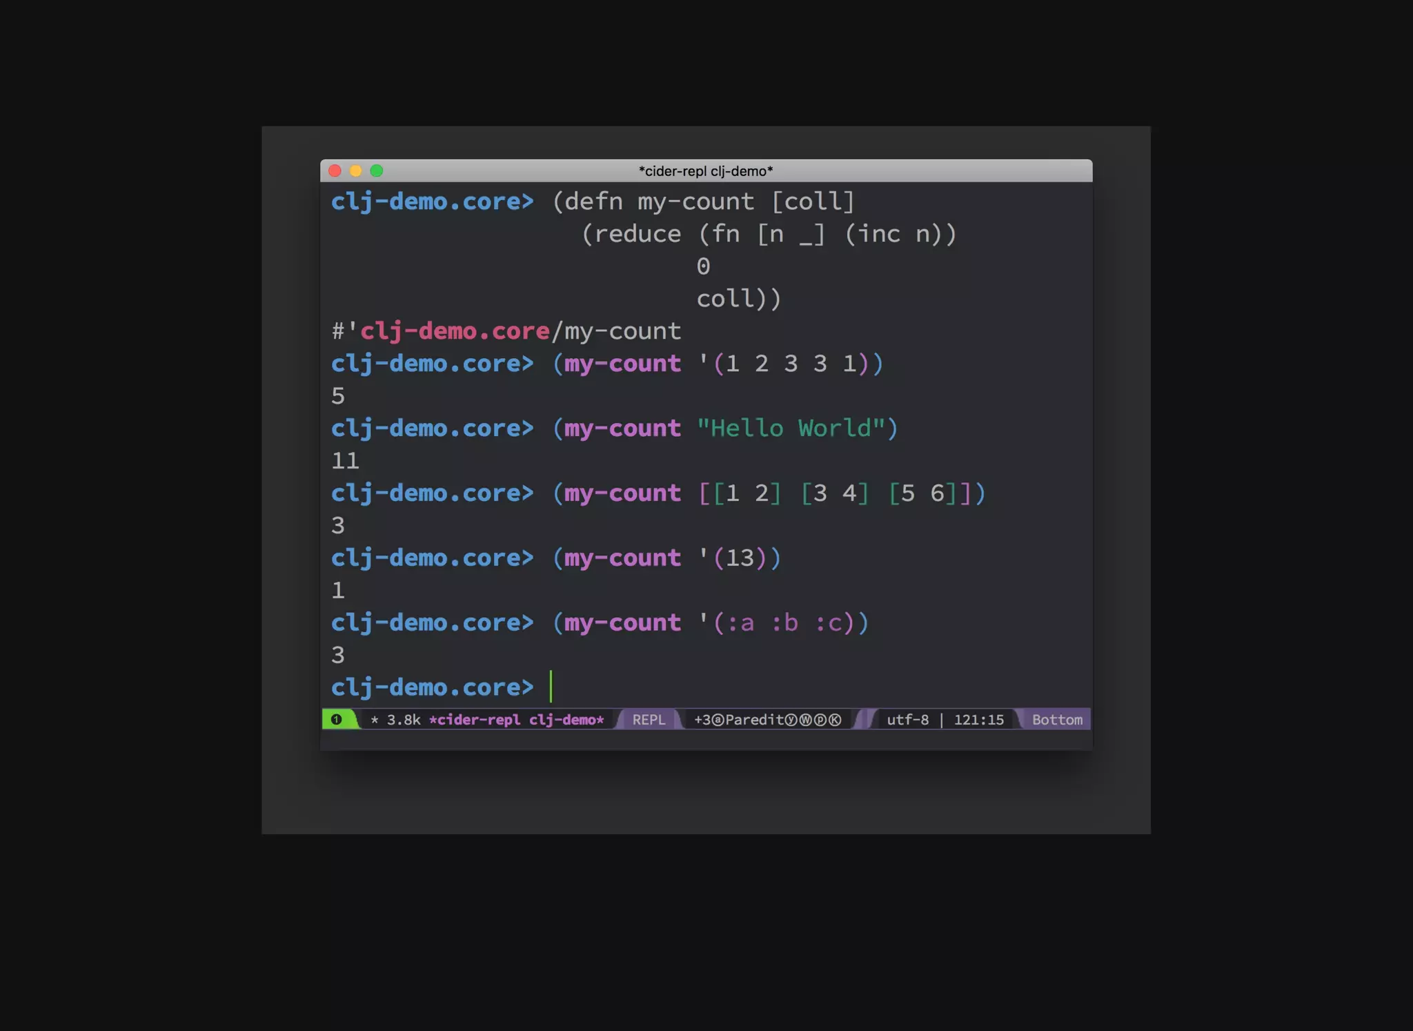Click the REPL major mode segment
Screen dimensions: 1413x1031
click(649, 720)
